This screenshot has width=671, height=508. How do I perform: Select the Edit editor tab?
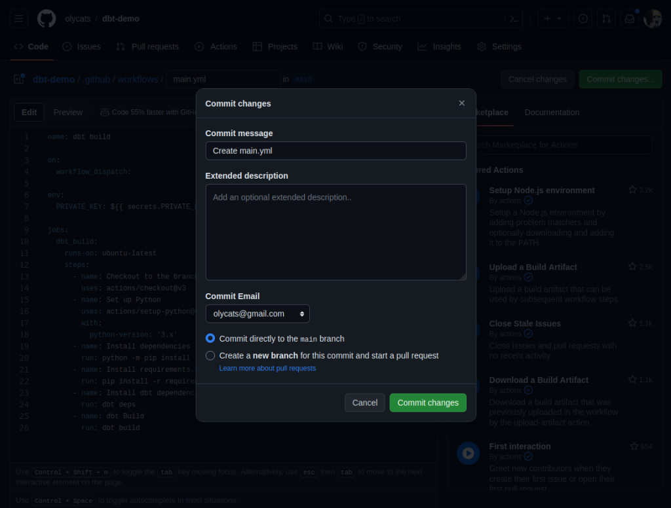(29, 113)
